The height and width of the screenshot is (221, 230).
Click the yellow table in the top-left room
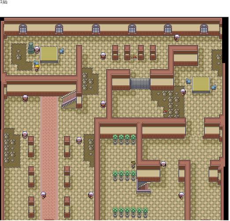[x=49, y=54]
